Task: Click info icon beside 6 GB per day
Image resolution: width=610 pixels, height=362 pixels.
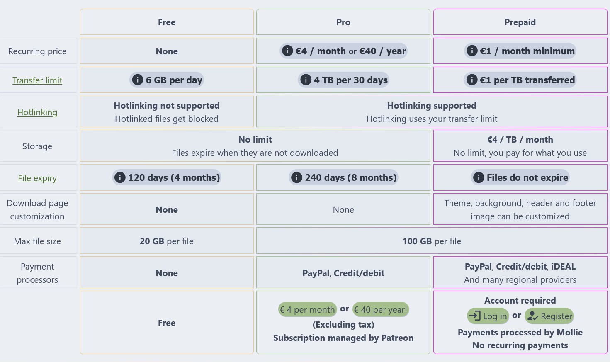Action: (138, 80)
